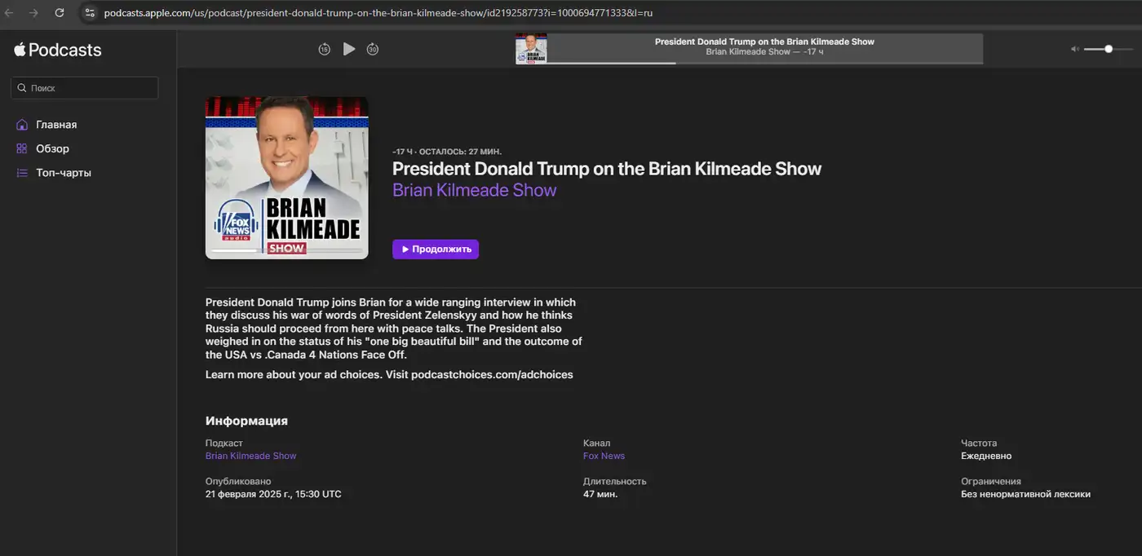Focus the Поиск search field
The height and width of the screenshot is (556, 1142).
(85, 88)
